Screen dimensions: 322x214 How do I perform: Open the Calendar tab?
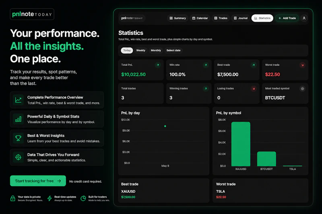point(200,18)
